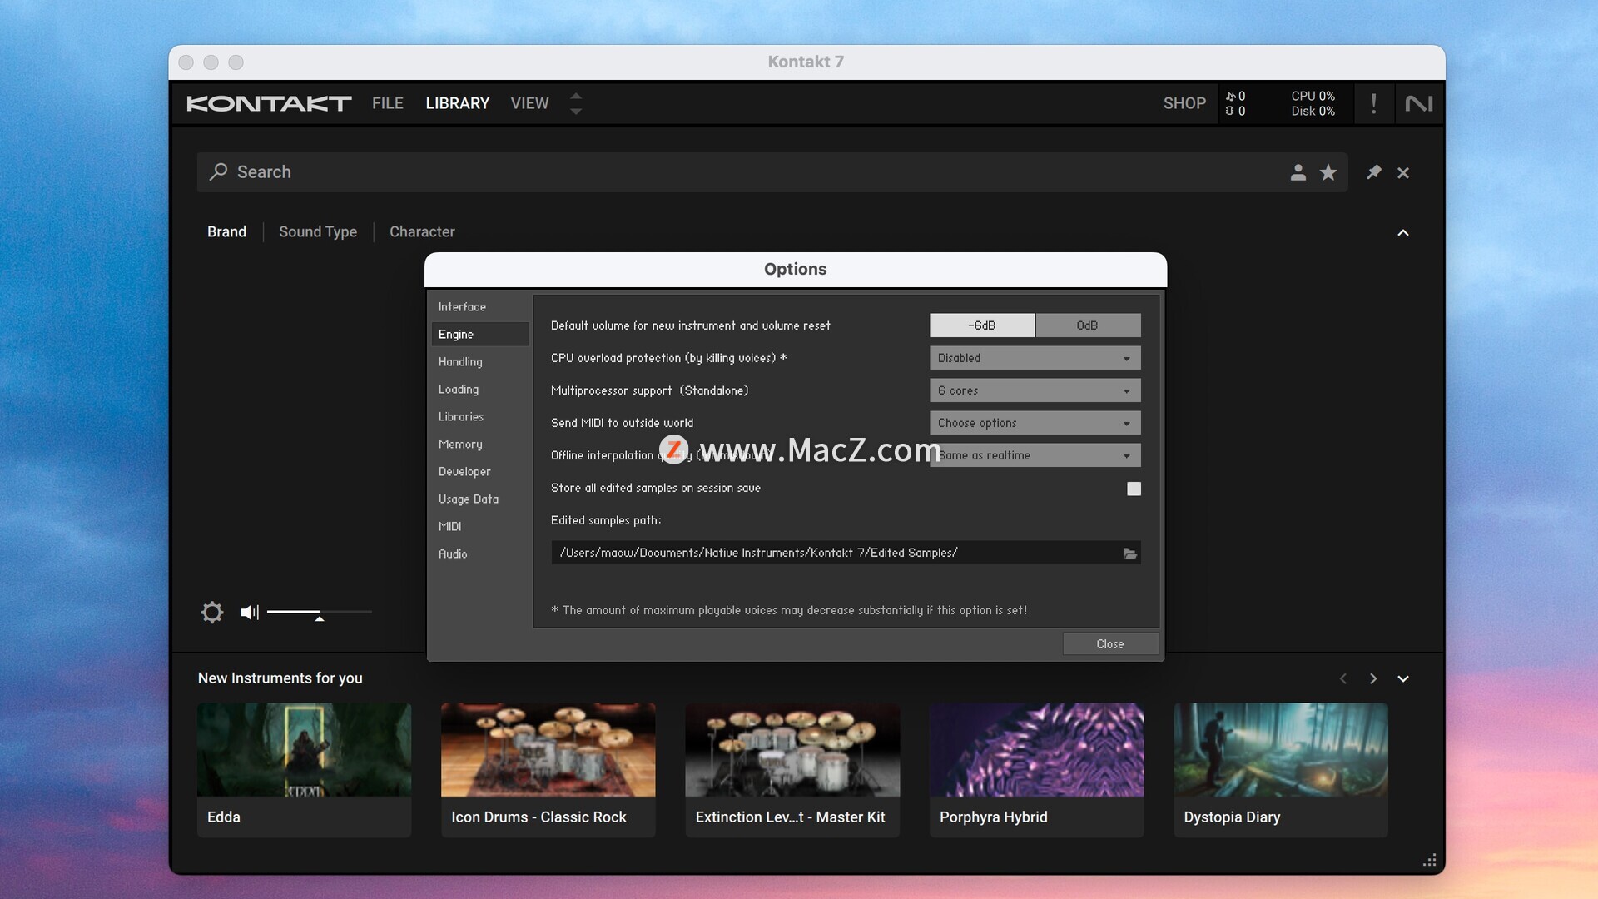The width and height of the screenshot is (1598, 899).
Task: Click the up arrow of view stepper
Action: point(576,95)
